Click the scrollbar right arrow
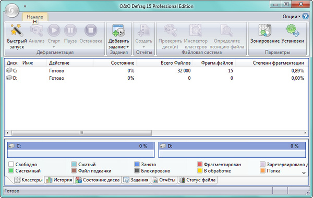313x198 pixels. tap(305, 133)
